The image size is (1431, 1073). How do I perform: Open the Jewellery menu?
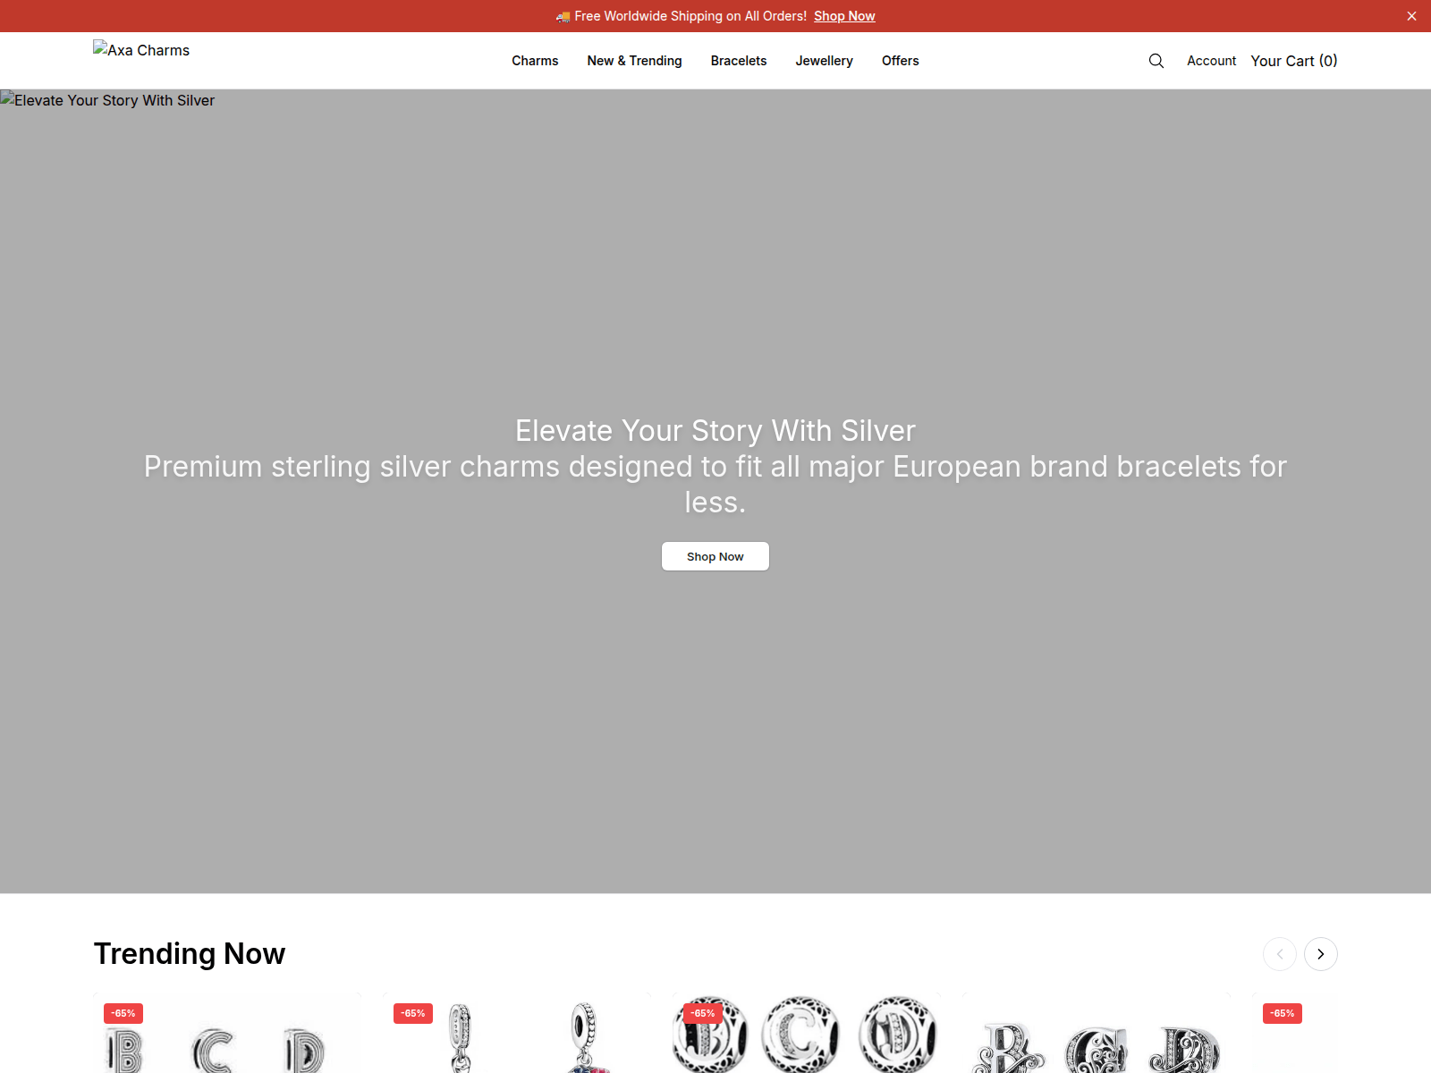pyautogui.click(x=824, y=61)
